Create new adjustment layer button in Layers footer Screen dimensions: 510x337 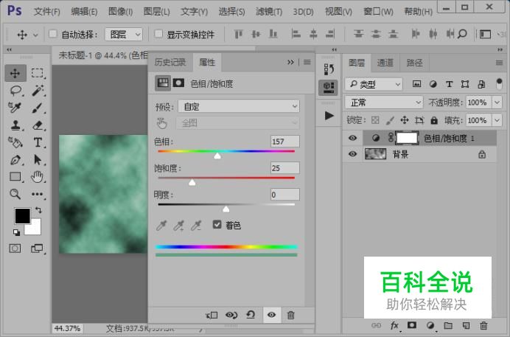click(430, 325)
